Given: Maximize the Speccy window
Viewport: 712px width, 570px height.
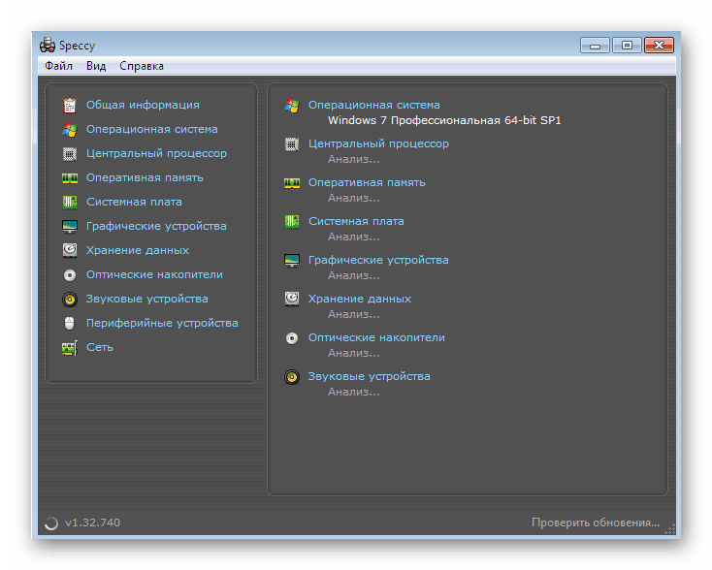Looking at the screenshot, I should tap(627, 46).
